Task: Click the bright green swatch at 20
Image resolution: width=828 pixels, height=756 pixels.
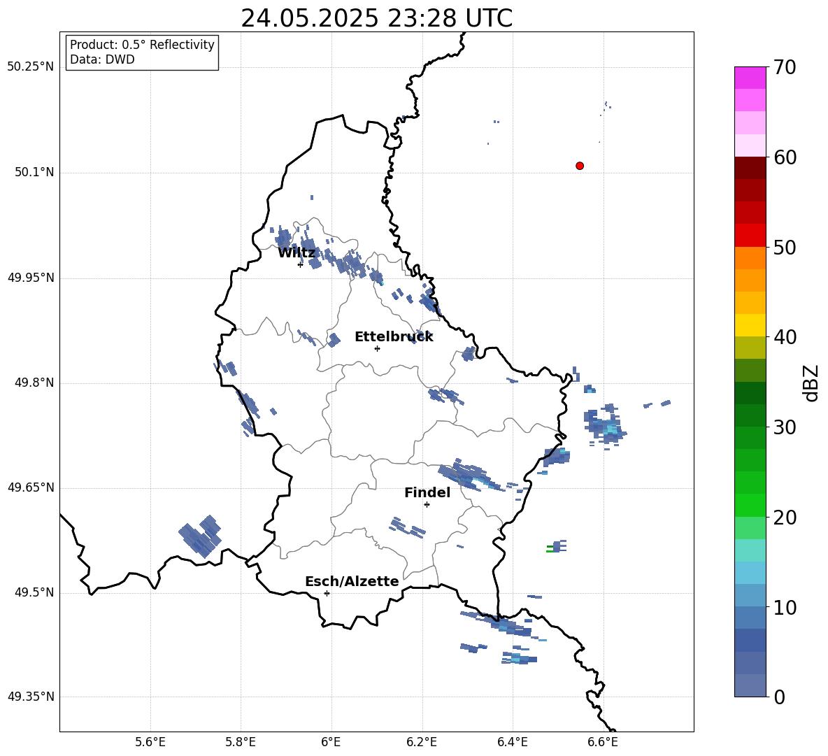Action: pyautogui.click(x=750, y=505)
